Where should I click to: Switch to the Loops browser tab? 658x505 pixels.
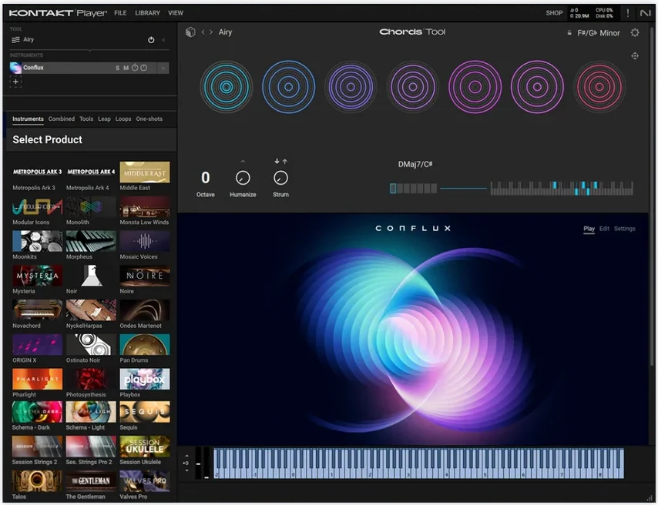coord(123,119)
